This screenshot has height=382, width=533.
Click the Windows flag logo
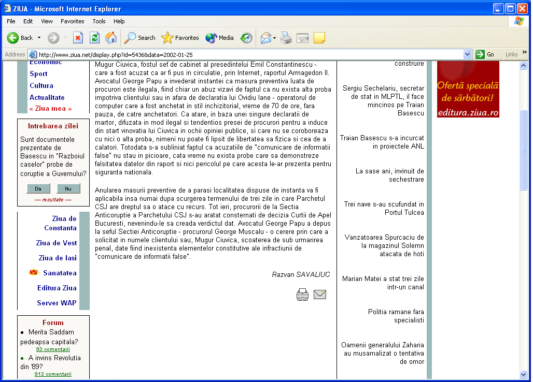point(518,21)
